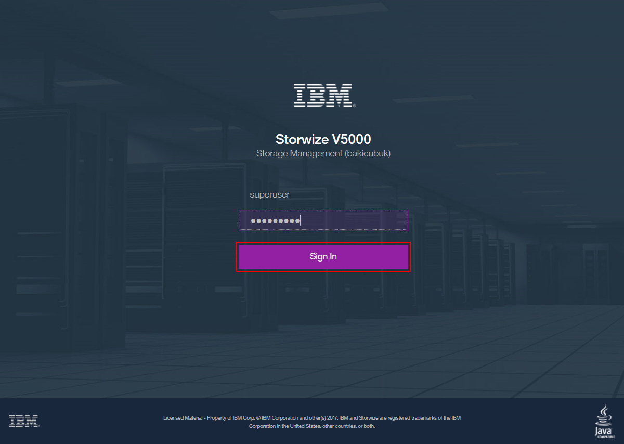The image size is (624, 444).
Task: Click the large IBM logo above Storwize V5000
Action: pos(324,96)
